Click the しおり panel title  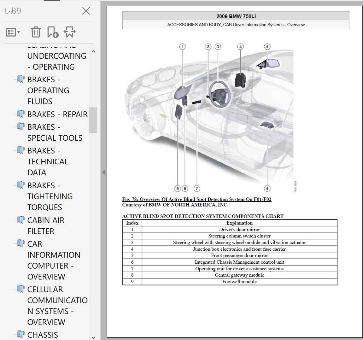click(13, 11)
